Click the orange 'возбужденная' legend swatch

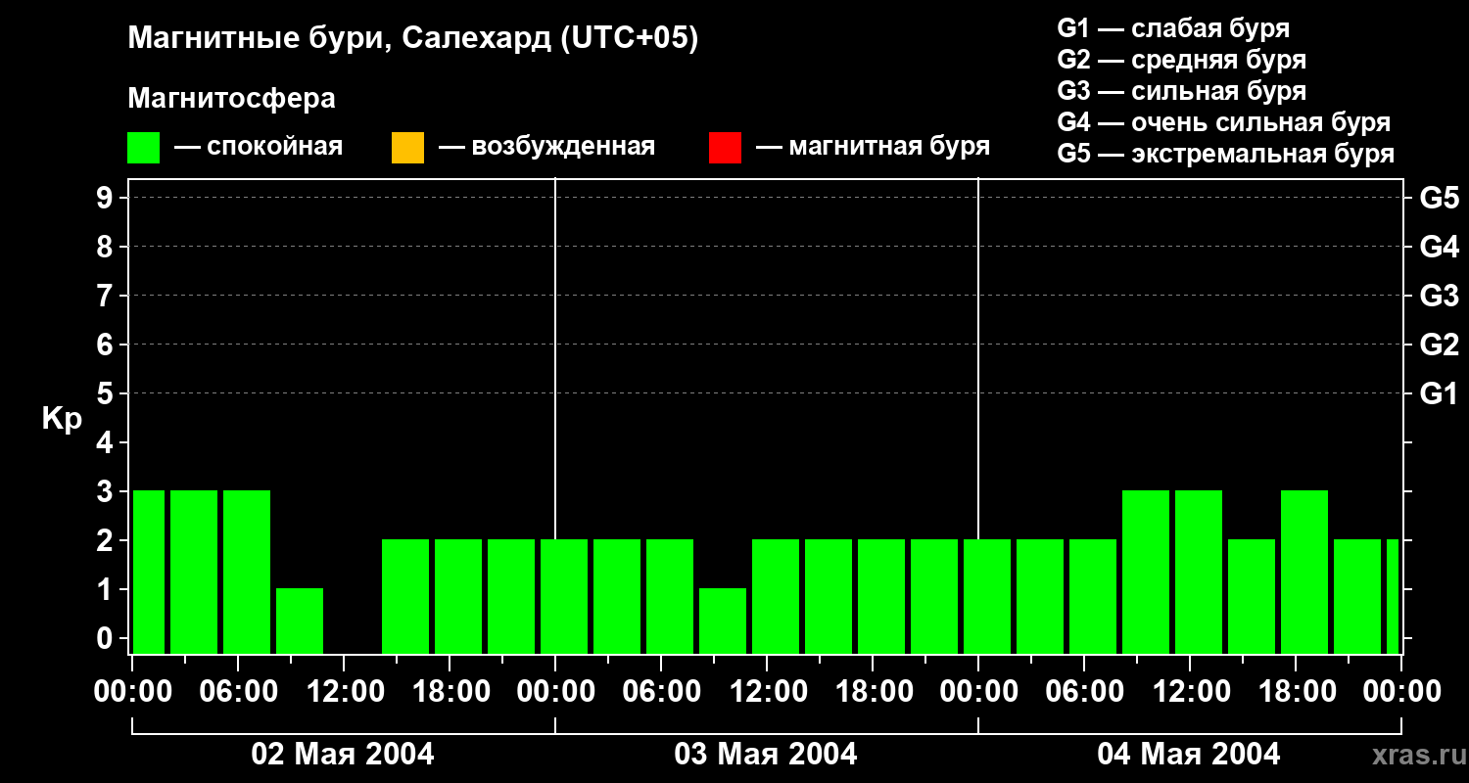point(407,148)
